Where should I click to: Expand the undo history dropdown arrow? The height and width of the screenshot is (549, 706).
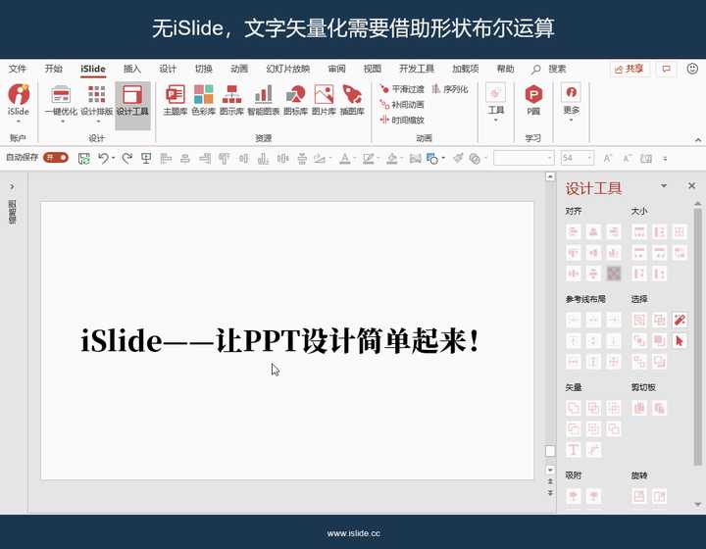point(113,159)
